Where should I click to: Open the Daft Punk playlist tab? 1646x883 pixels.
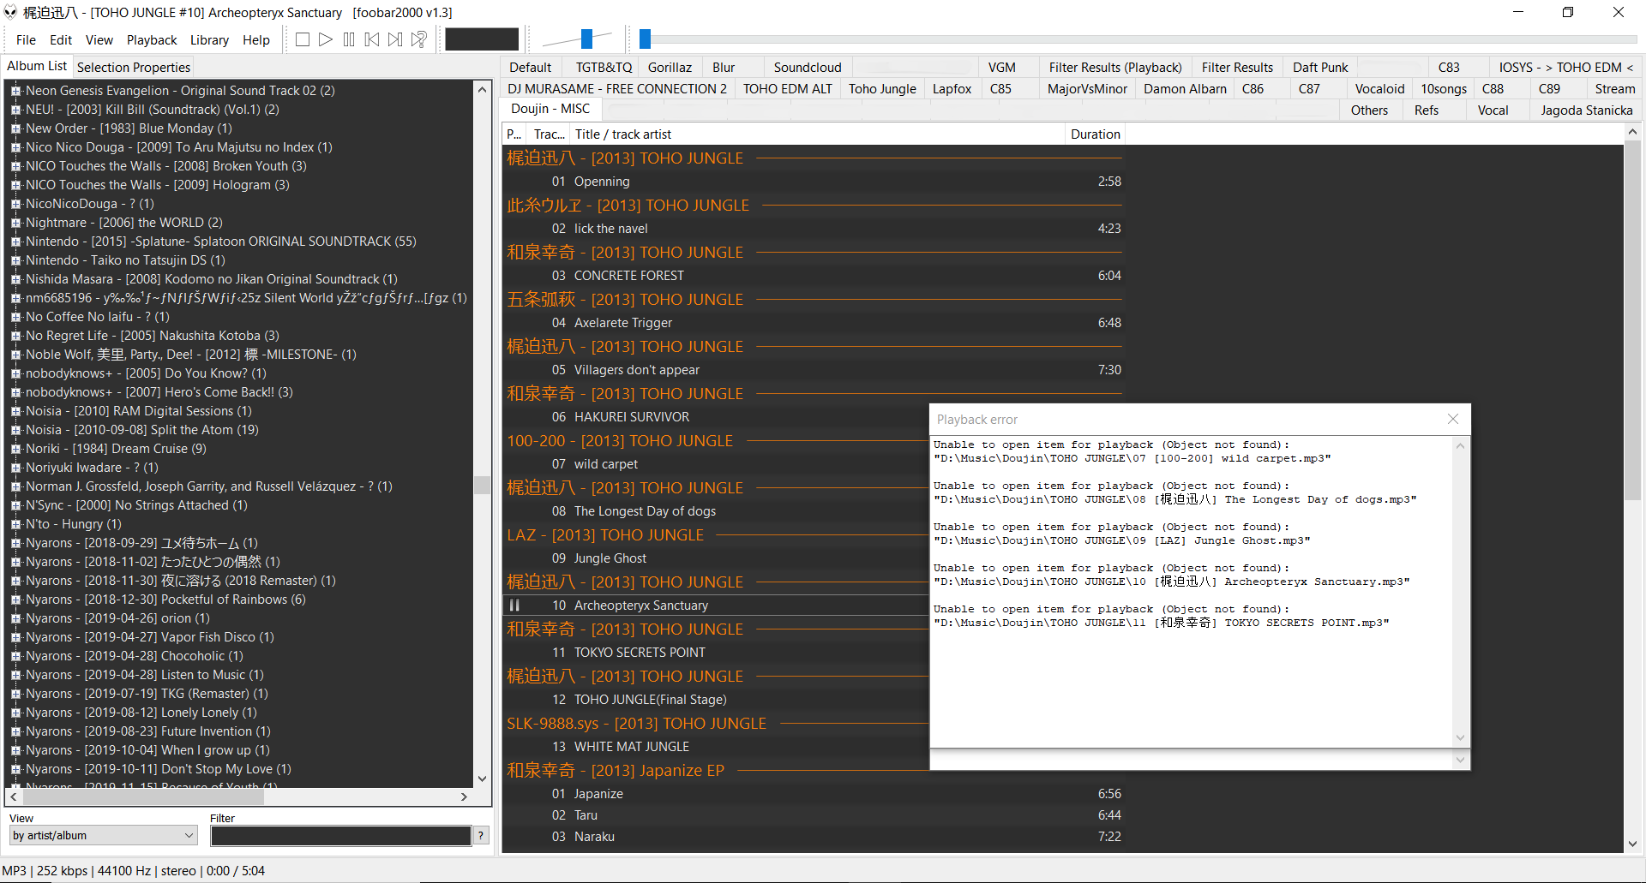click(x=1320, y=67)
